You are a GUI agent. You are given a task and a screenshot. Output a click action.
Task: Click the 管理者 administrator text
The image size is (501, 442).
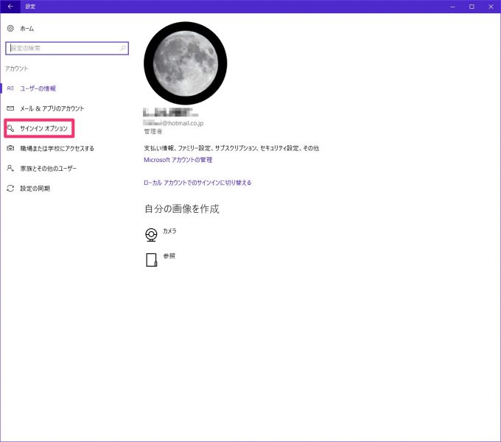pos(153,132)
